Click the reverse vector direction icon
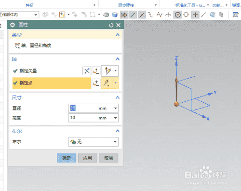The width and height of the screenshot is (241, 191). pos(87,71)
